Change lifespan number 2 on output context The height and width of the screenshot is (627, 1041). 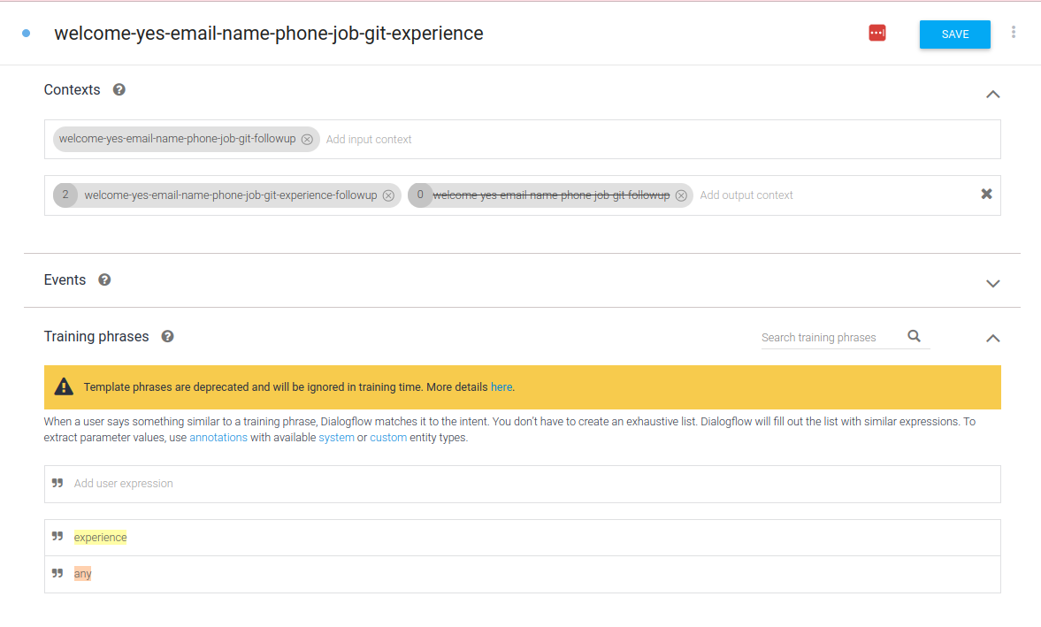(x=65, y=195)
